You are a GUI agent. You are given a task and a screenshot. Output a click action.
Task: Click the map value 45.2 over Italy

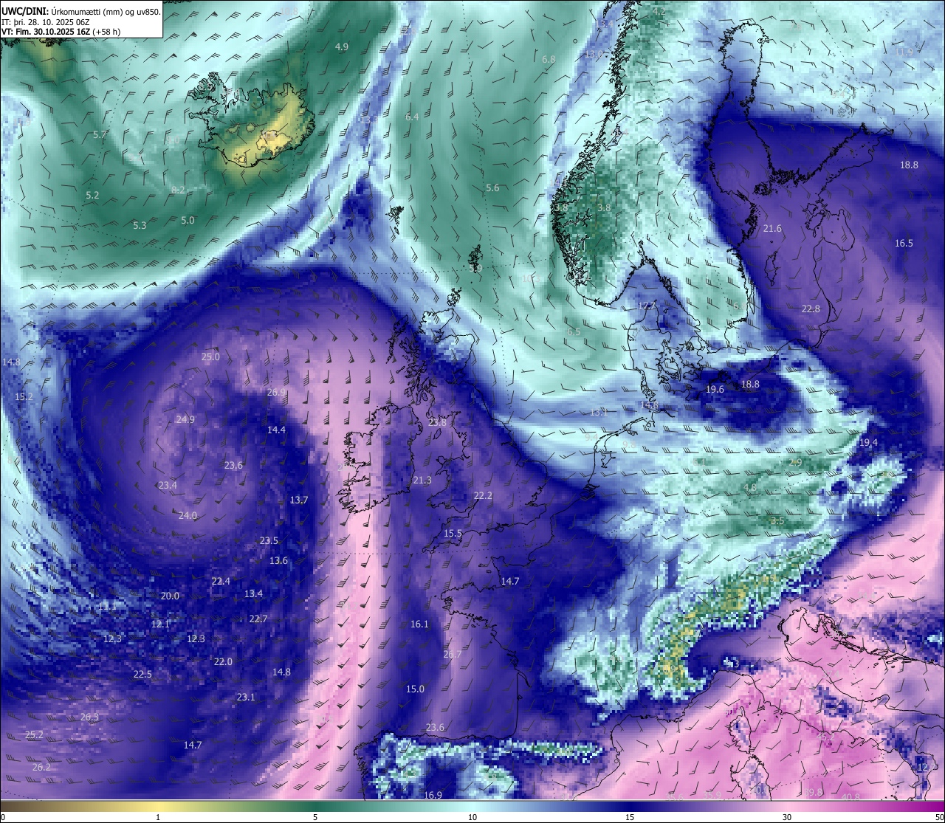(825, 736)
